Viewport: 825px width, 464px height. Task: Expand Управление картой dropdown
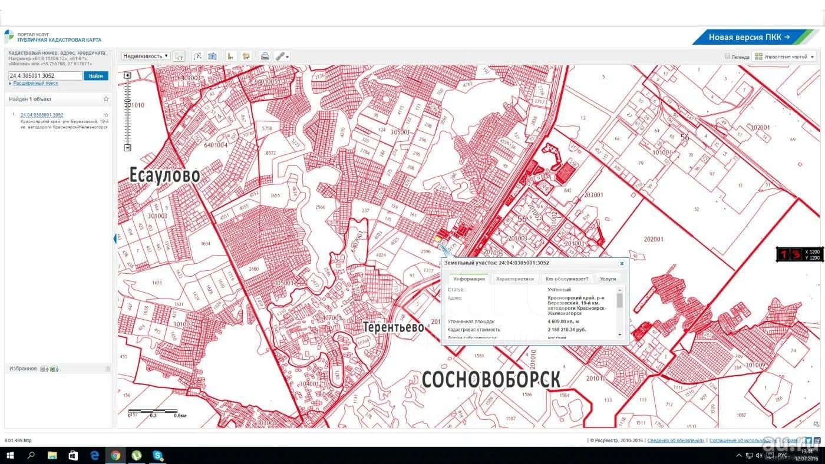click(784, 57)
